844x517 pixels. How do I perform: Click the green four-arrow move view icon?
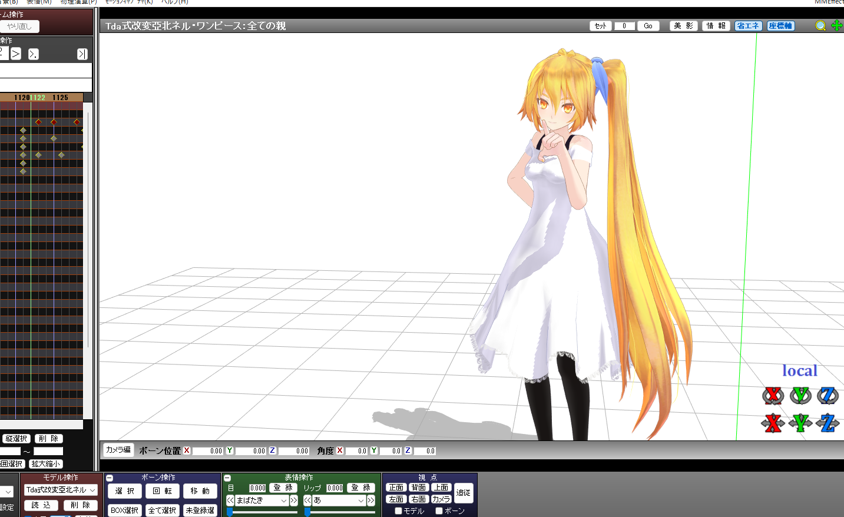coord(836,25)
